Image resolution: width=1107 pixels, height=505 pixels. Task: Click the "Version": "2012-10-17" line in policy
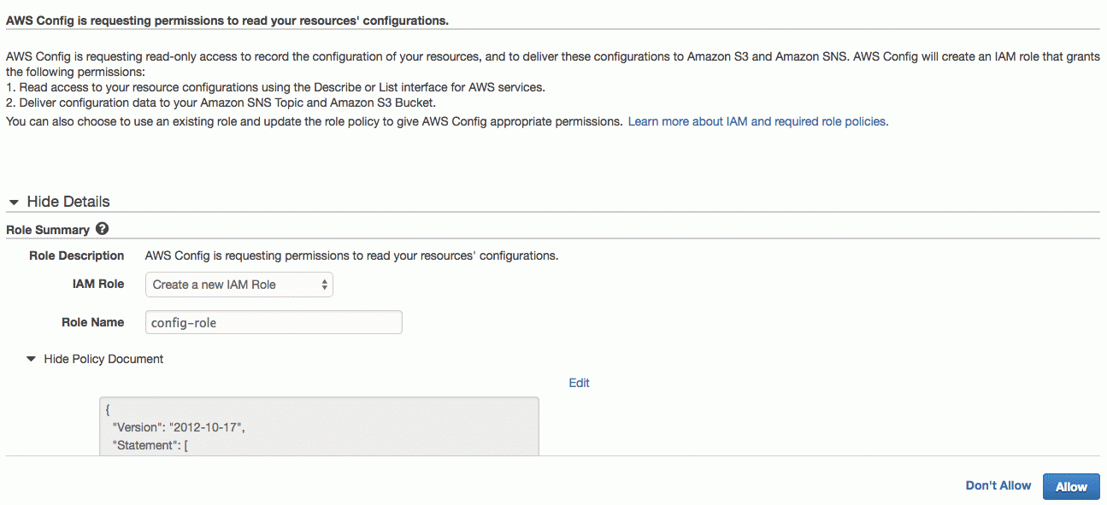(185, 427)
